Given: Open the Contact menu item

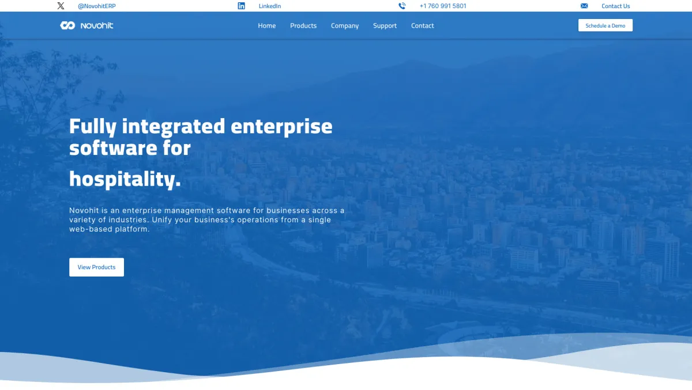Looking at the screenshot, I should point(423,25).
